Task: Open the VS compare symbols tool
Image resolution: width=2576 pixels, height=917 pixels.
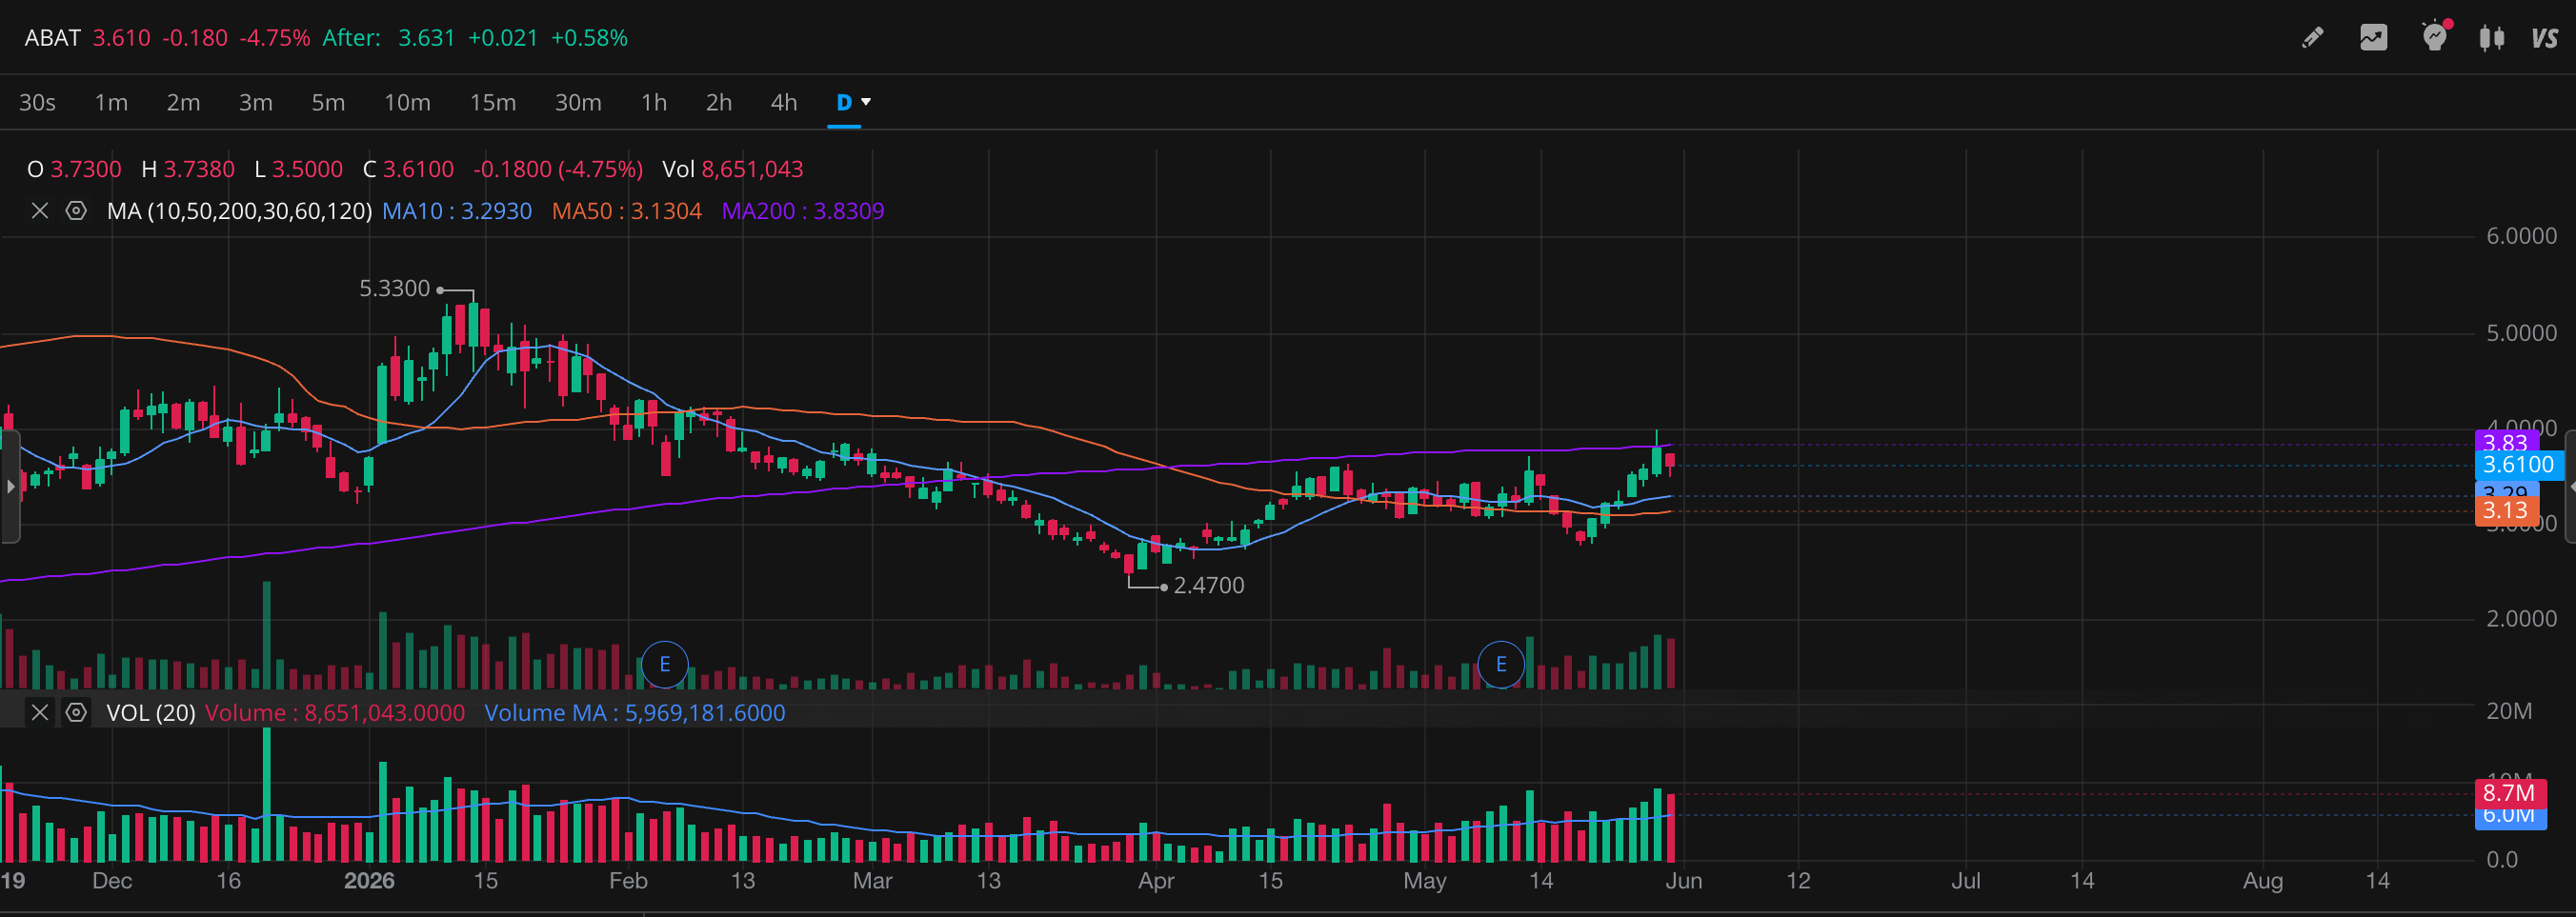Action: pos(2544,38)
